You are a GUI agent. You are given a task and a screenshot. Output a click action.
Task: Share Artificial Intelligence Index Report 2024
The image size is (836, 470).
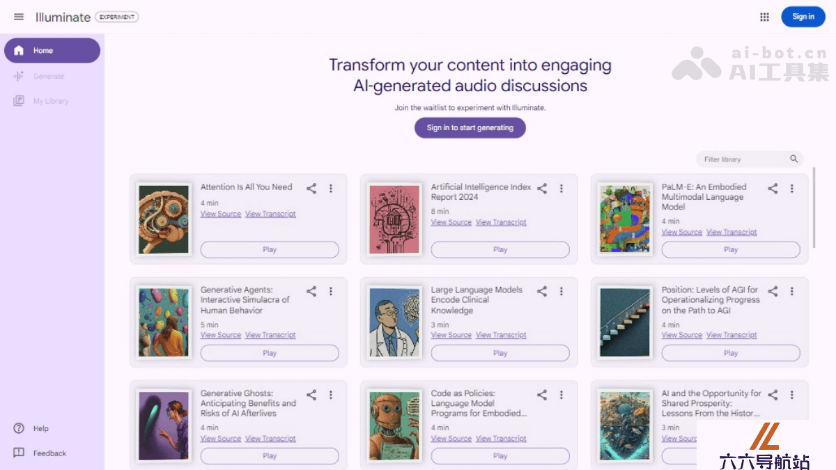point(542,188)
